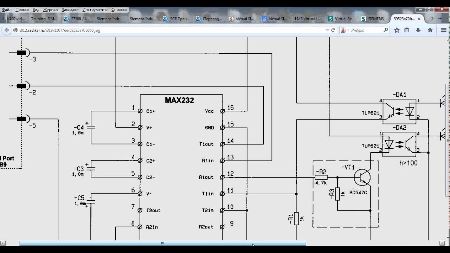Click the horizontal scrollbar right arrow
The image size is (450, 253).
[442, 243]
